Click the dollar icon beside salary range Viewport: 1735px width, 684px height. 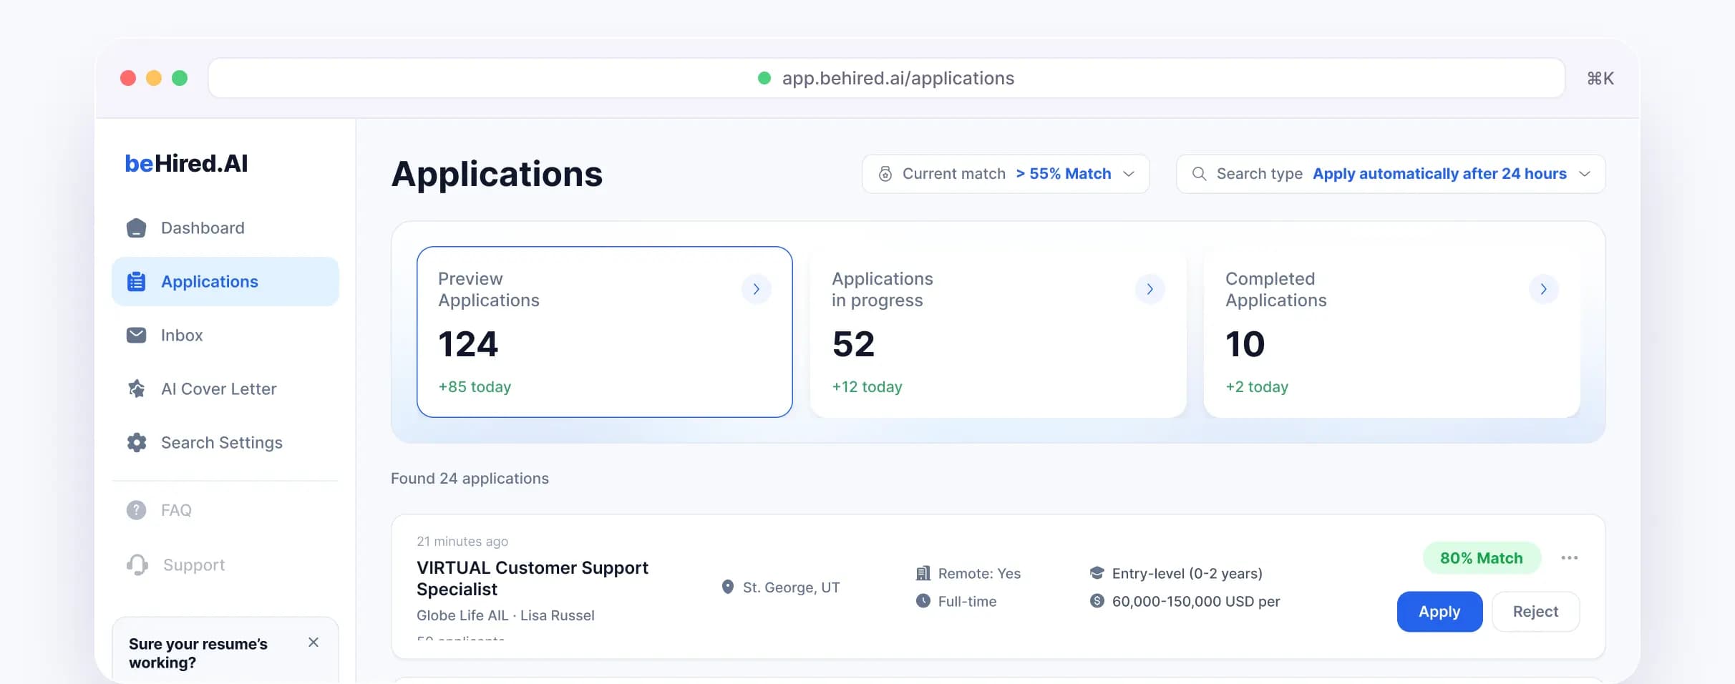1097,601
